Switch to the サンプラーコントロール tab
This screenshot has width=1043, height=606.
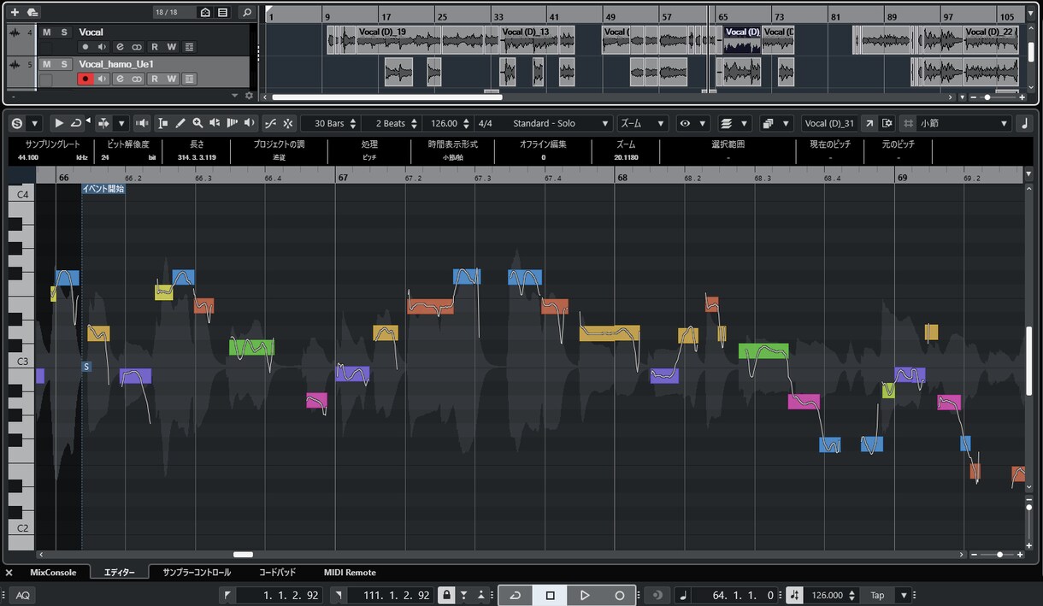click(197, 573)
